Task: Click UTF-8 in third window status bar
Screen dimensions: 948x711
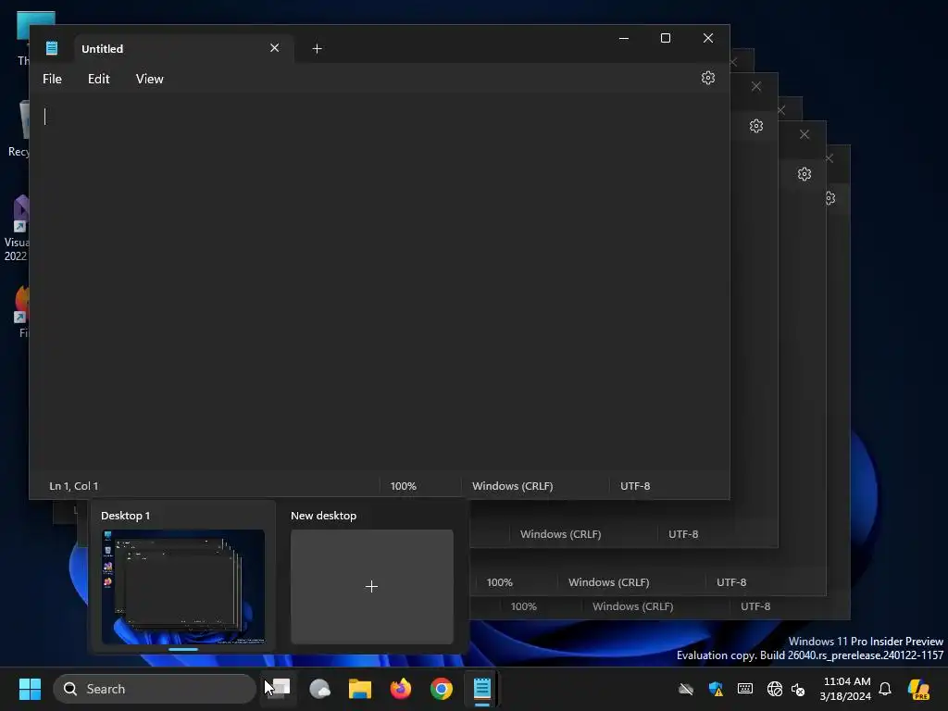Action: pyautogui.click(x=731, y=582)
